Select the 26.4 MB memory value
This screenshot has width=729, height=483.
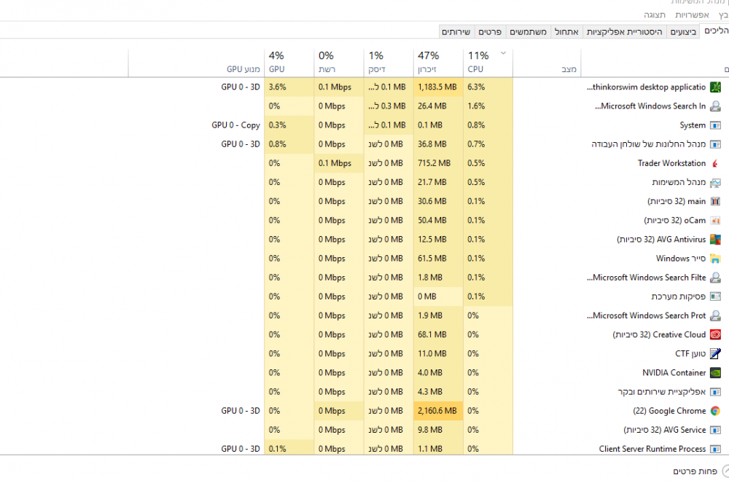coord(438,106)
